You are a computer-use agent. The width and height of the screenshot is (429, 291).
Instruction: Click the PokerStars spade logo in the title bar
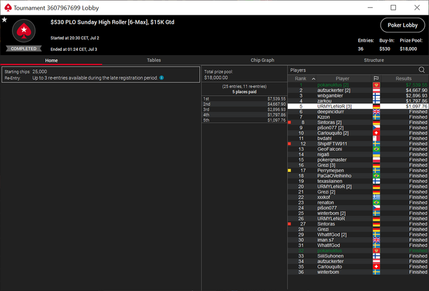pos(8,8)
